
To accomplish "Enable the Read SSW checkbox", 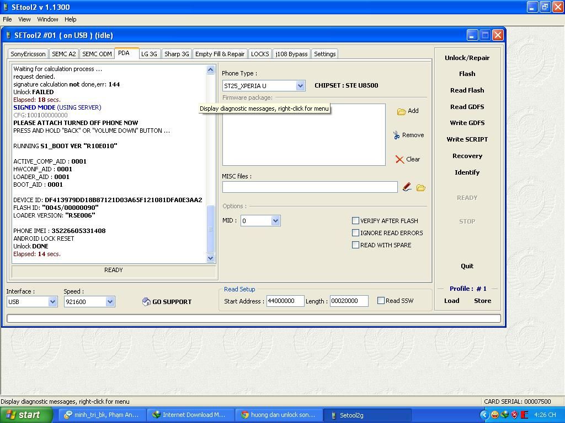I will click(381, 300).
